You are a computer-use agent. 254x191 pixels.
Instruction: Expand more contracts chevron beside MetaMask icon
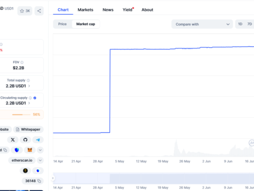40,150
